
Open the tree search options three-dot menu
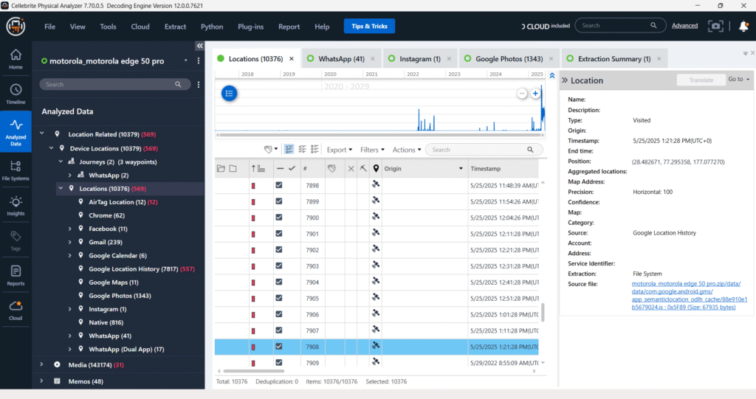(198, 84)
